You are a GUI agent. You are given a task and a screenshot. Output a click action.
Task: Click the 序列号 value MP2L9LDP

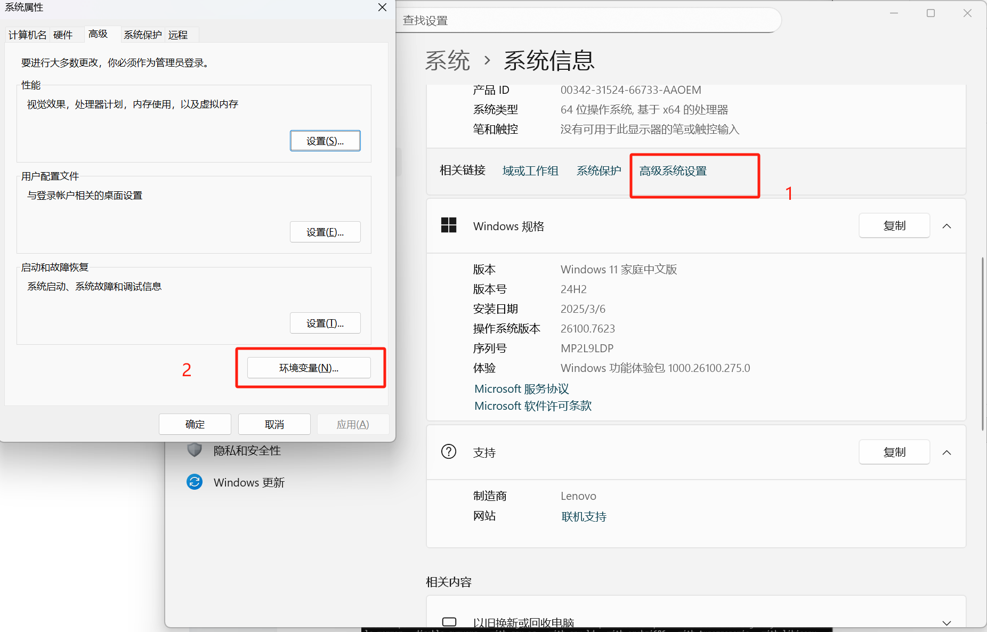coord(587,348)
